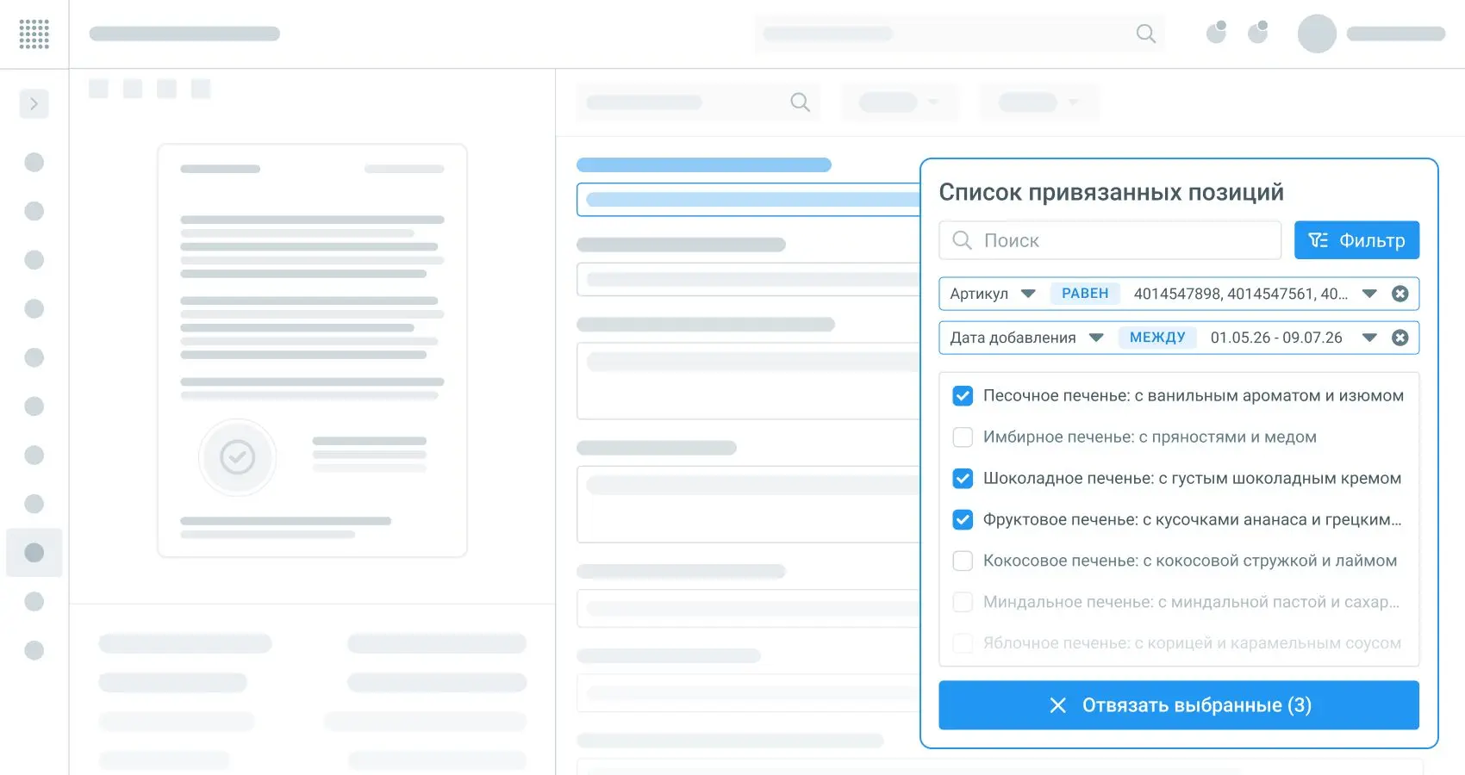1465x775 pixels.
Task: Click the date range text 01.05.26 - 09.07.26
Action: (1276, 338)
